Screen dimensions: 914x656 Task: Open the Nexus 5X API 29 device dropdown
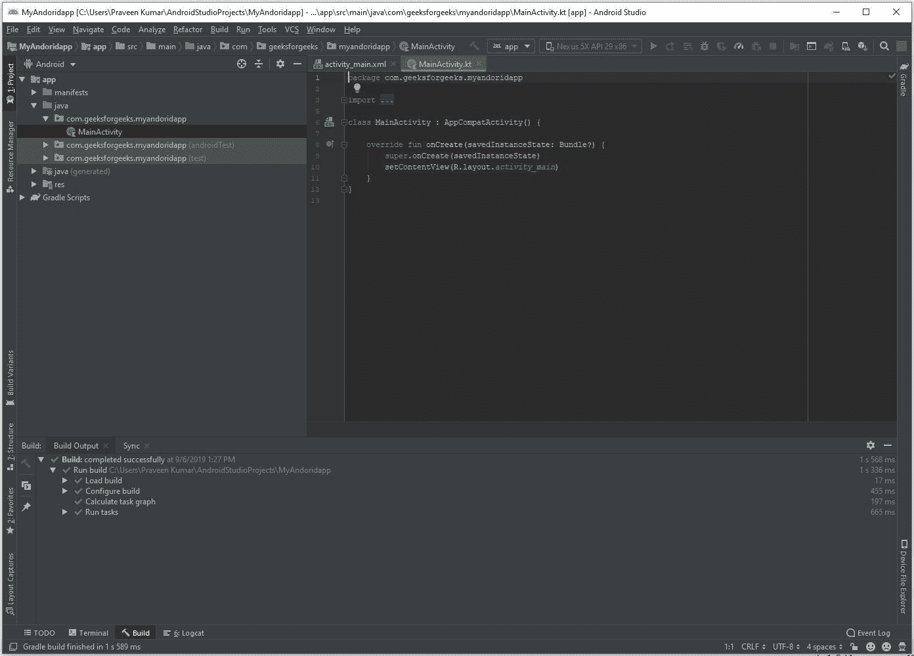tap(591, 46)
